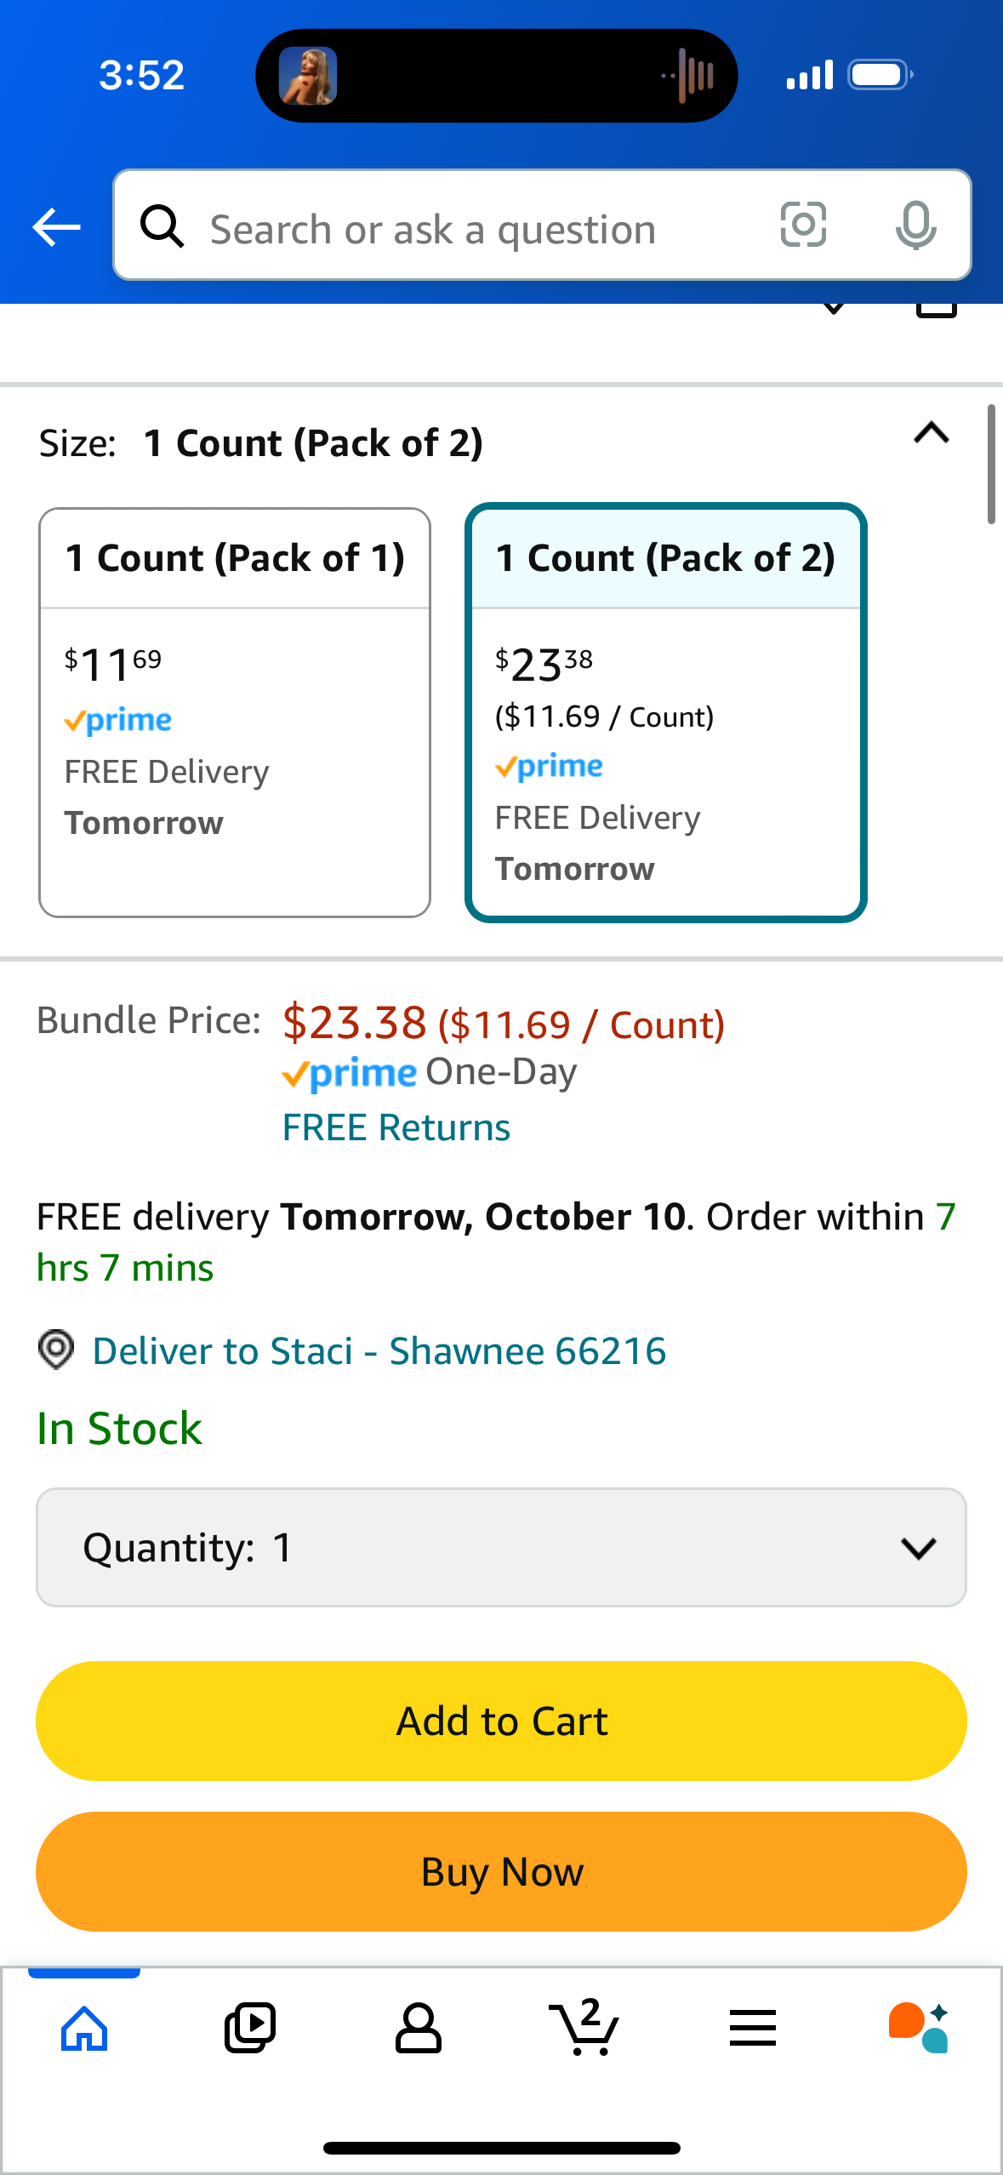The width and height of the screenshot is (1003, 2175).
Task: Open the Home tab icon
Action: 84,2028
